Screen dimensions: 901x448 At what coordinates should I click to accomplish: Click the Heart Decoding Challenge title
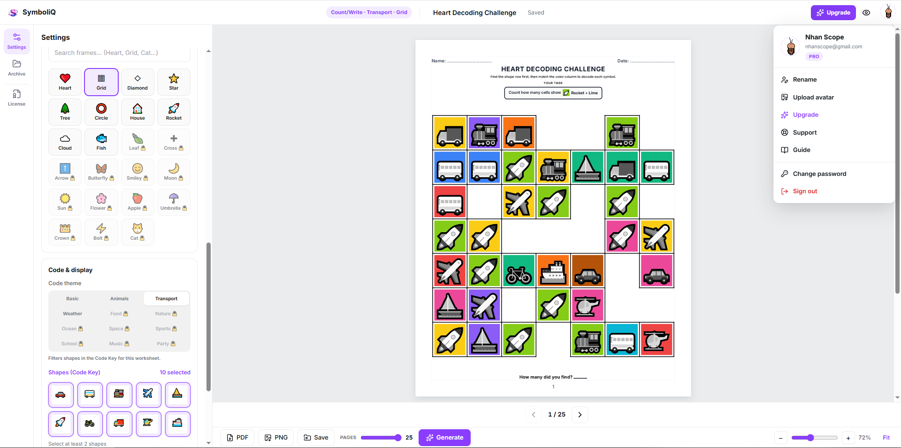pos(474,13)
